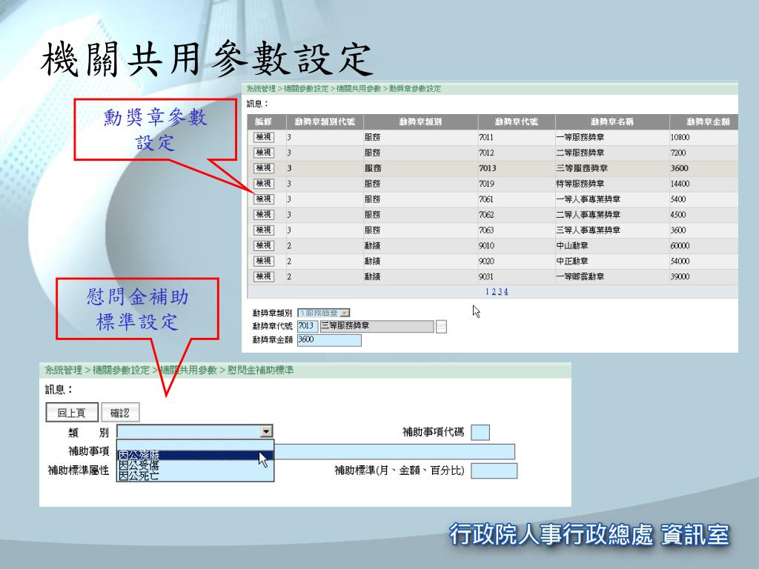Viewport: 759px width, 569px height.
Task: Select 因公殘廢 in the dropdown list
Action: coord(195,455)
